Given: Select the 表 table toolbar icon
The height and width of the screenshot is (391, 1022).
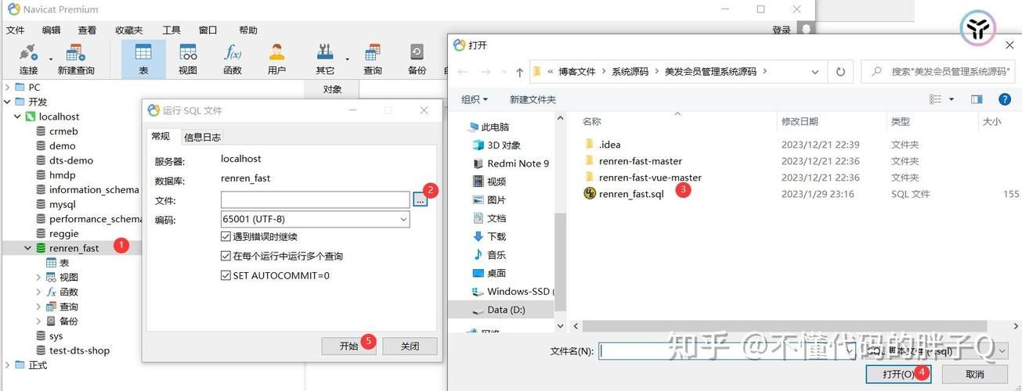Looking at the screenshot, I should [x=143, y=59].
